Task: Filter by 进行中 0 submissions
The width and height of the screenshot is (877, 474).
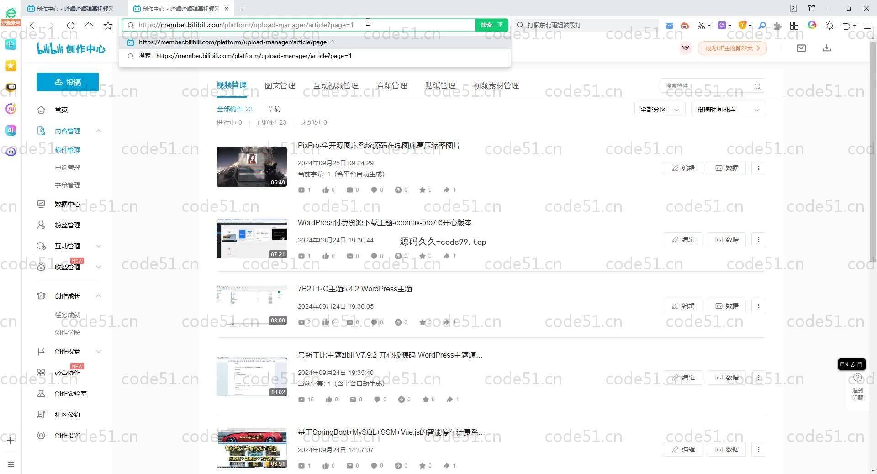Action: (x=229, y=122)
